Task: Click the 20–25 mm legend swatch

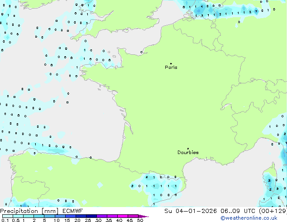Action: [81, 216]
